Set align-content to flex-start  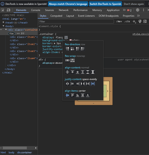73,72
